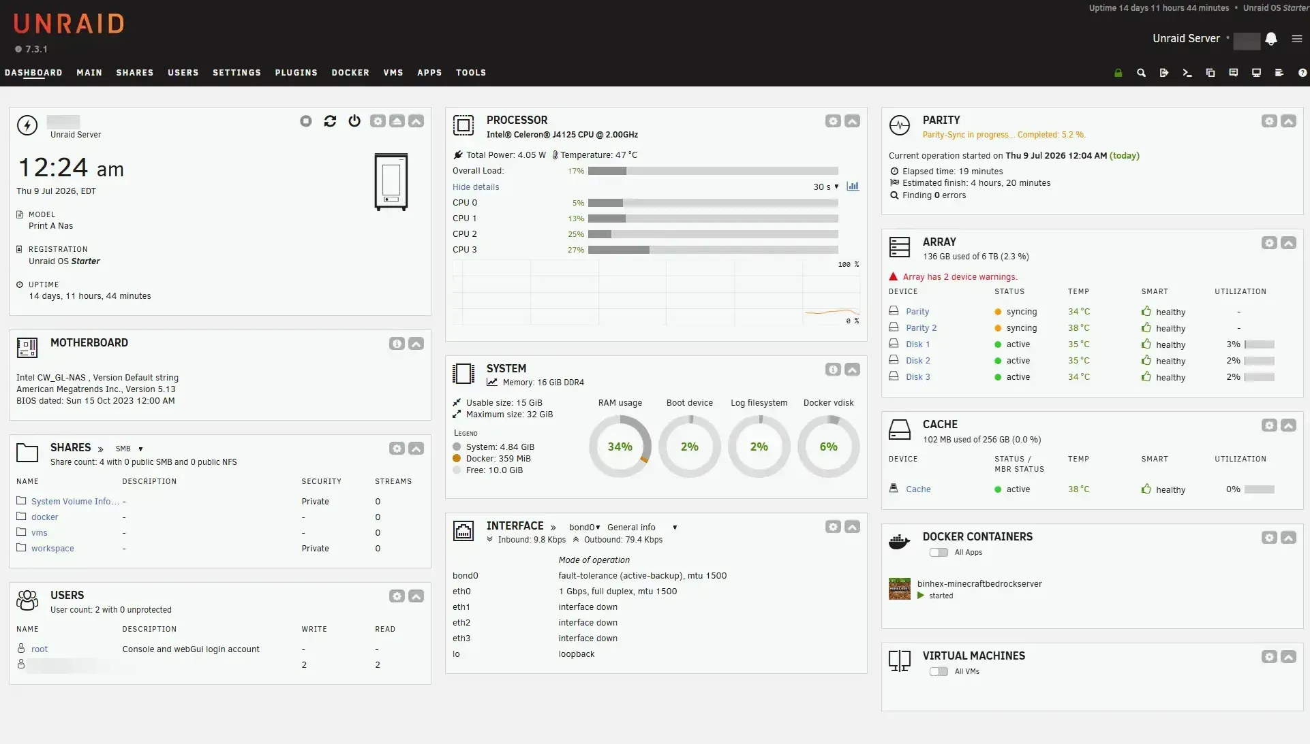The image size is (1310, 744).
Task: Open Docker Containers card settings gear
Action: (1269, 538)
